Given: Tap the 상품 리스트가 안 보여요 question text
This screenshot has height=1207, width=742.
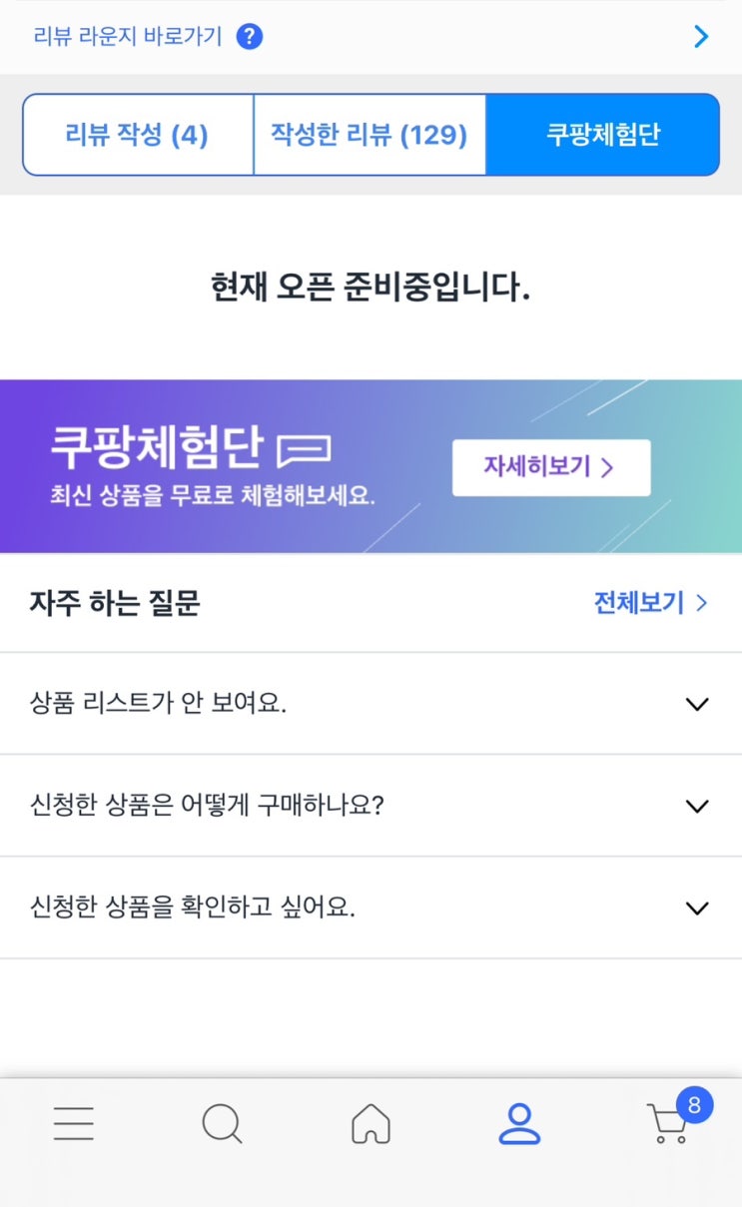Looking at the screenshot, I should (159, 704).
